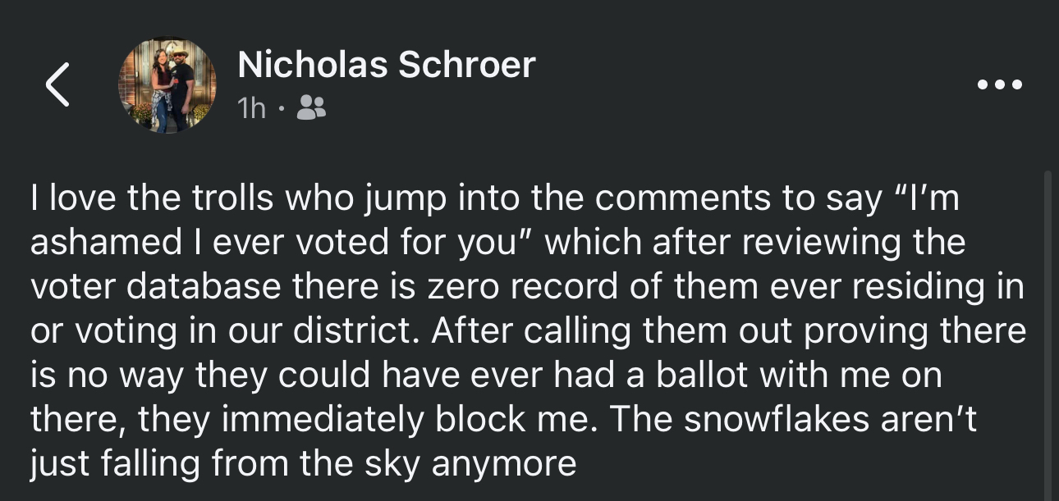Tap the post's first line starting "I love the trolls"
This screenshot has height=501, width=1059.
click(493, 199)
